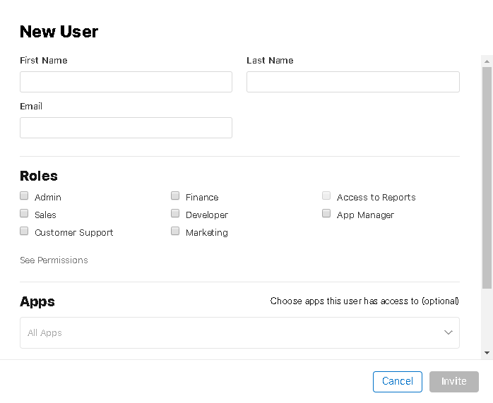The width and height of the screenshot is (493, 403).
Task: Click the 'Choose apps this user has access to' text
Action: (x=364, y=301)
